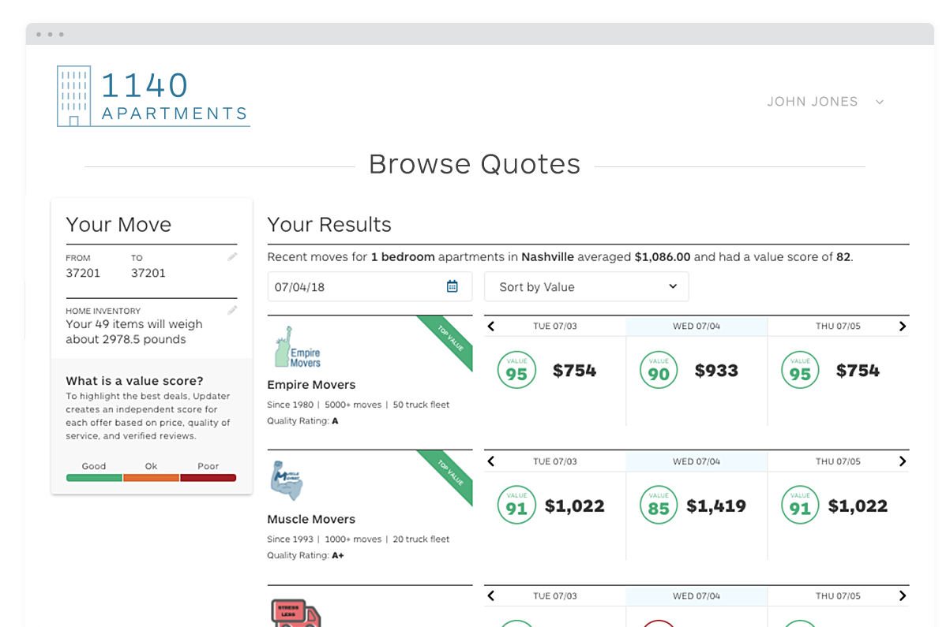The height and width of the screenshot is (627, 950).
Task: Click TUE 07/03 header in Empire Movers row
Action: click(x=555, y=327)
